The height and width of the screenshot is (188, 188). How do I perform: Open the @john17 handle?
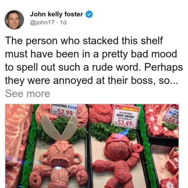coord(42,23)
